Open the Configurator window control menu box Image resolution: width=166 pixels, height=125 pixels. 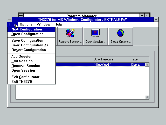[x=10, y=20]
